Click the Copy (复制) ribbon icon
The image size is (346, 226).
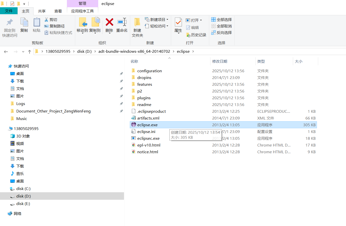point(24,22)
